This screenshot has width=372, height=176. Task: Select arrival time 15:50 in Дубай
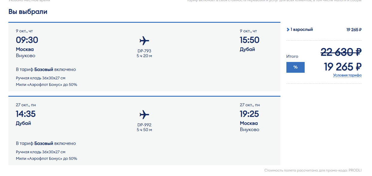(x=249, y=40)
